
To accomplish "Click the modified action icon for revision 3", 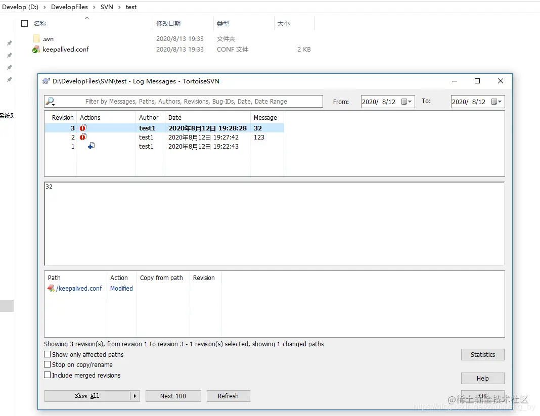I will 83,128.
